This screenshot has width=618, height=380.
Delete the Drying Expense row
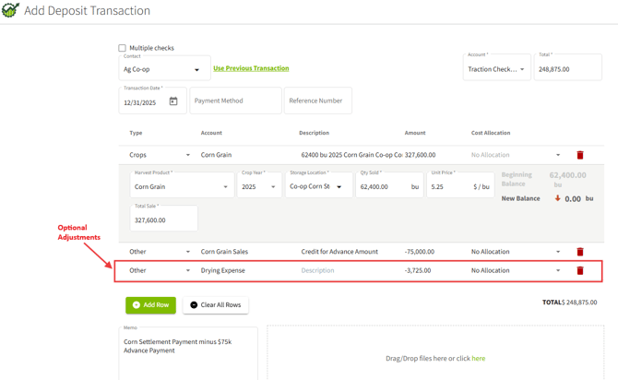(580, 271)
